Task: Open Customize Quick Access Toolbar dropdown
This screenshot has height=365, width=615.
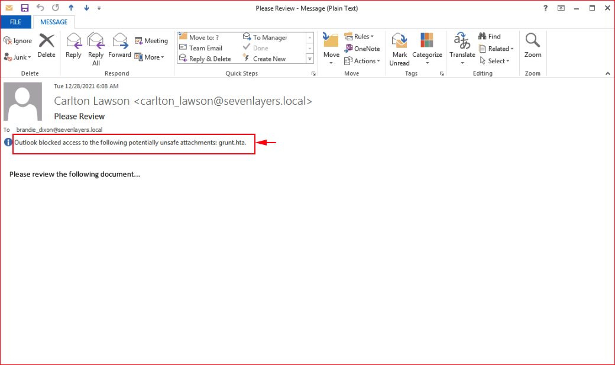Action: point(99,8)
